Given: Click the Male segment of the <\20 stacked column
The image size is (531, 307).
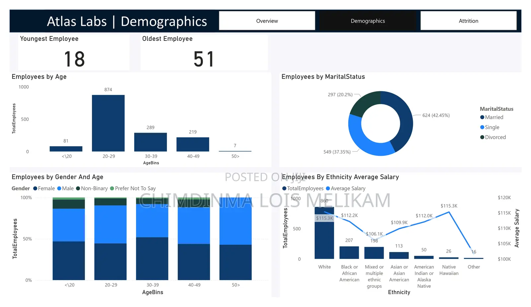Looking at the screenshot, I should coord(69,225).
